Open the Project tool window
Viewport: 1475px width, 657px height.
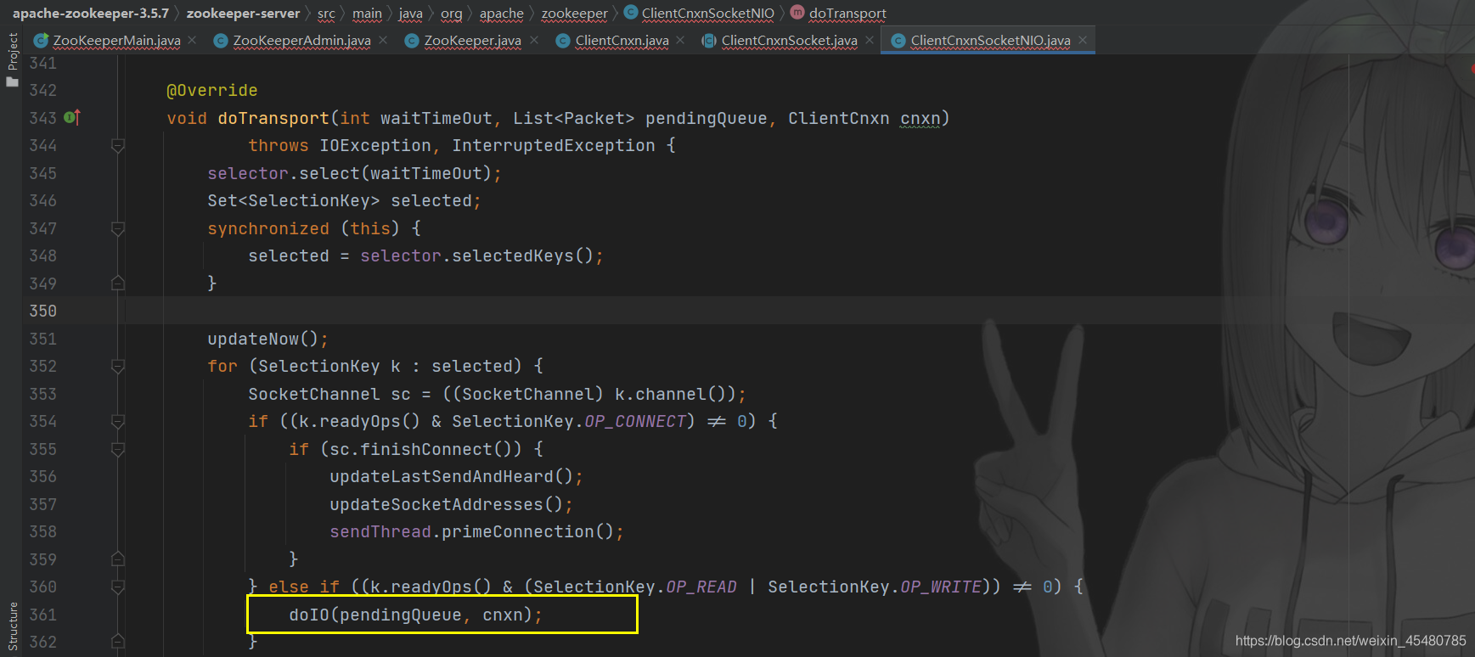click(x=12, y=59)
